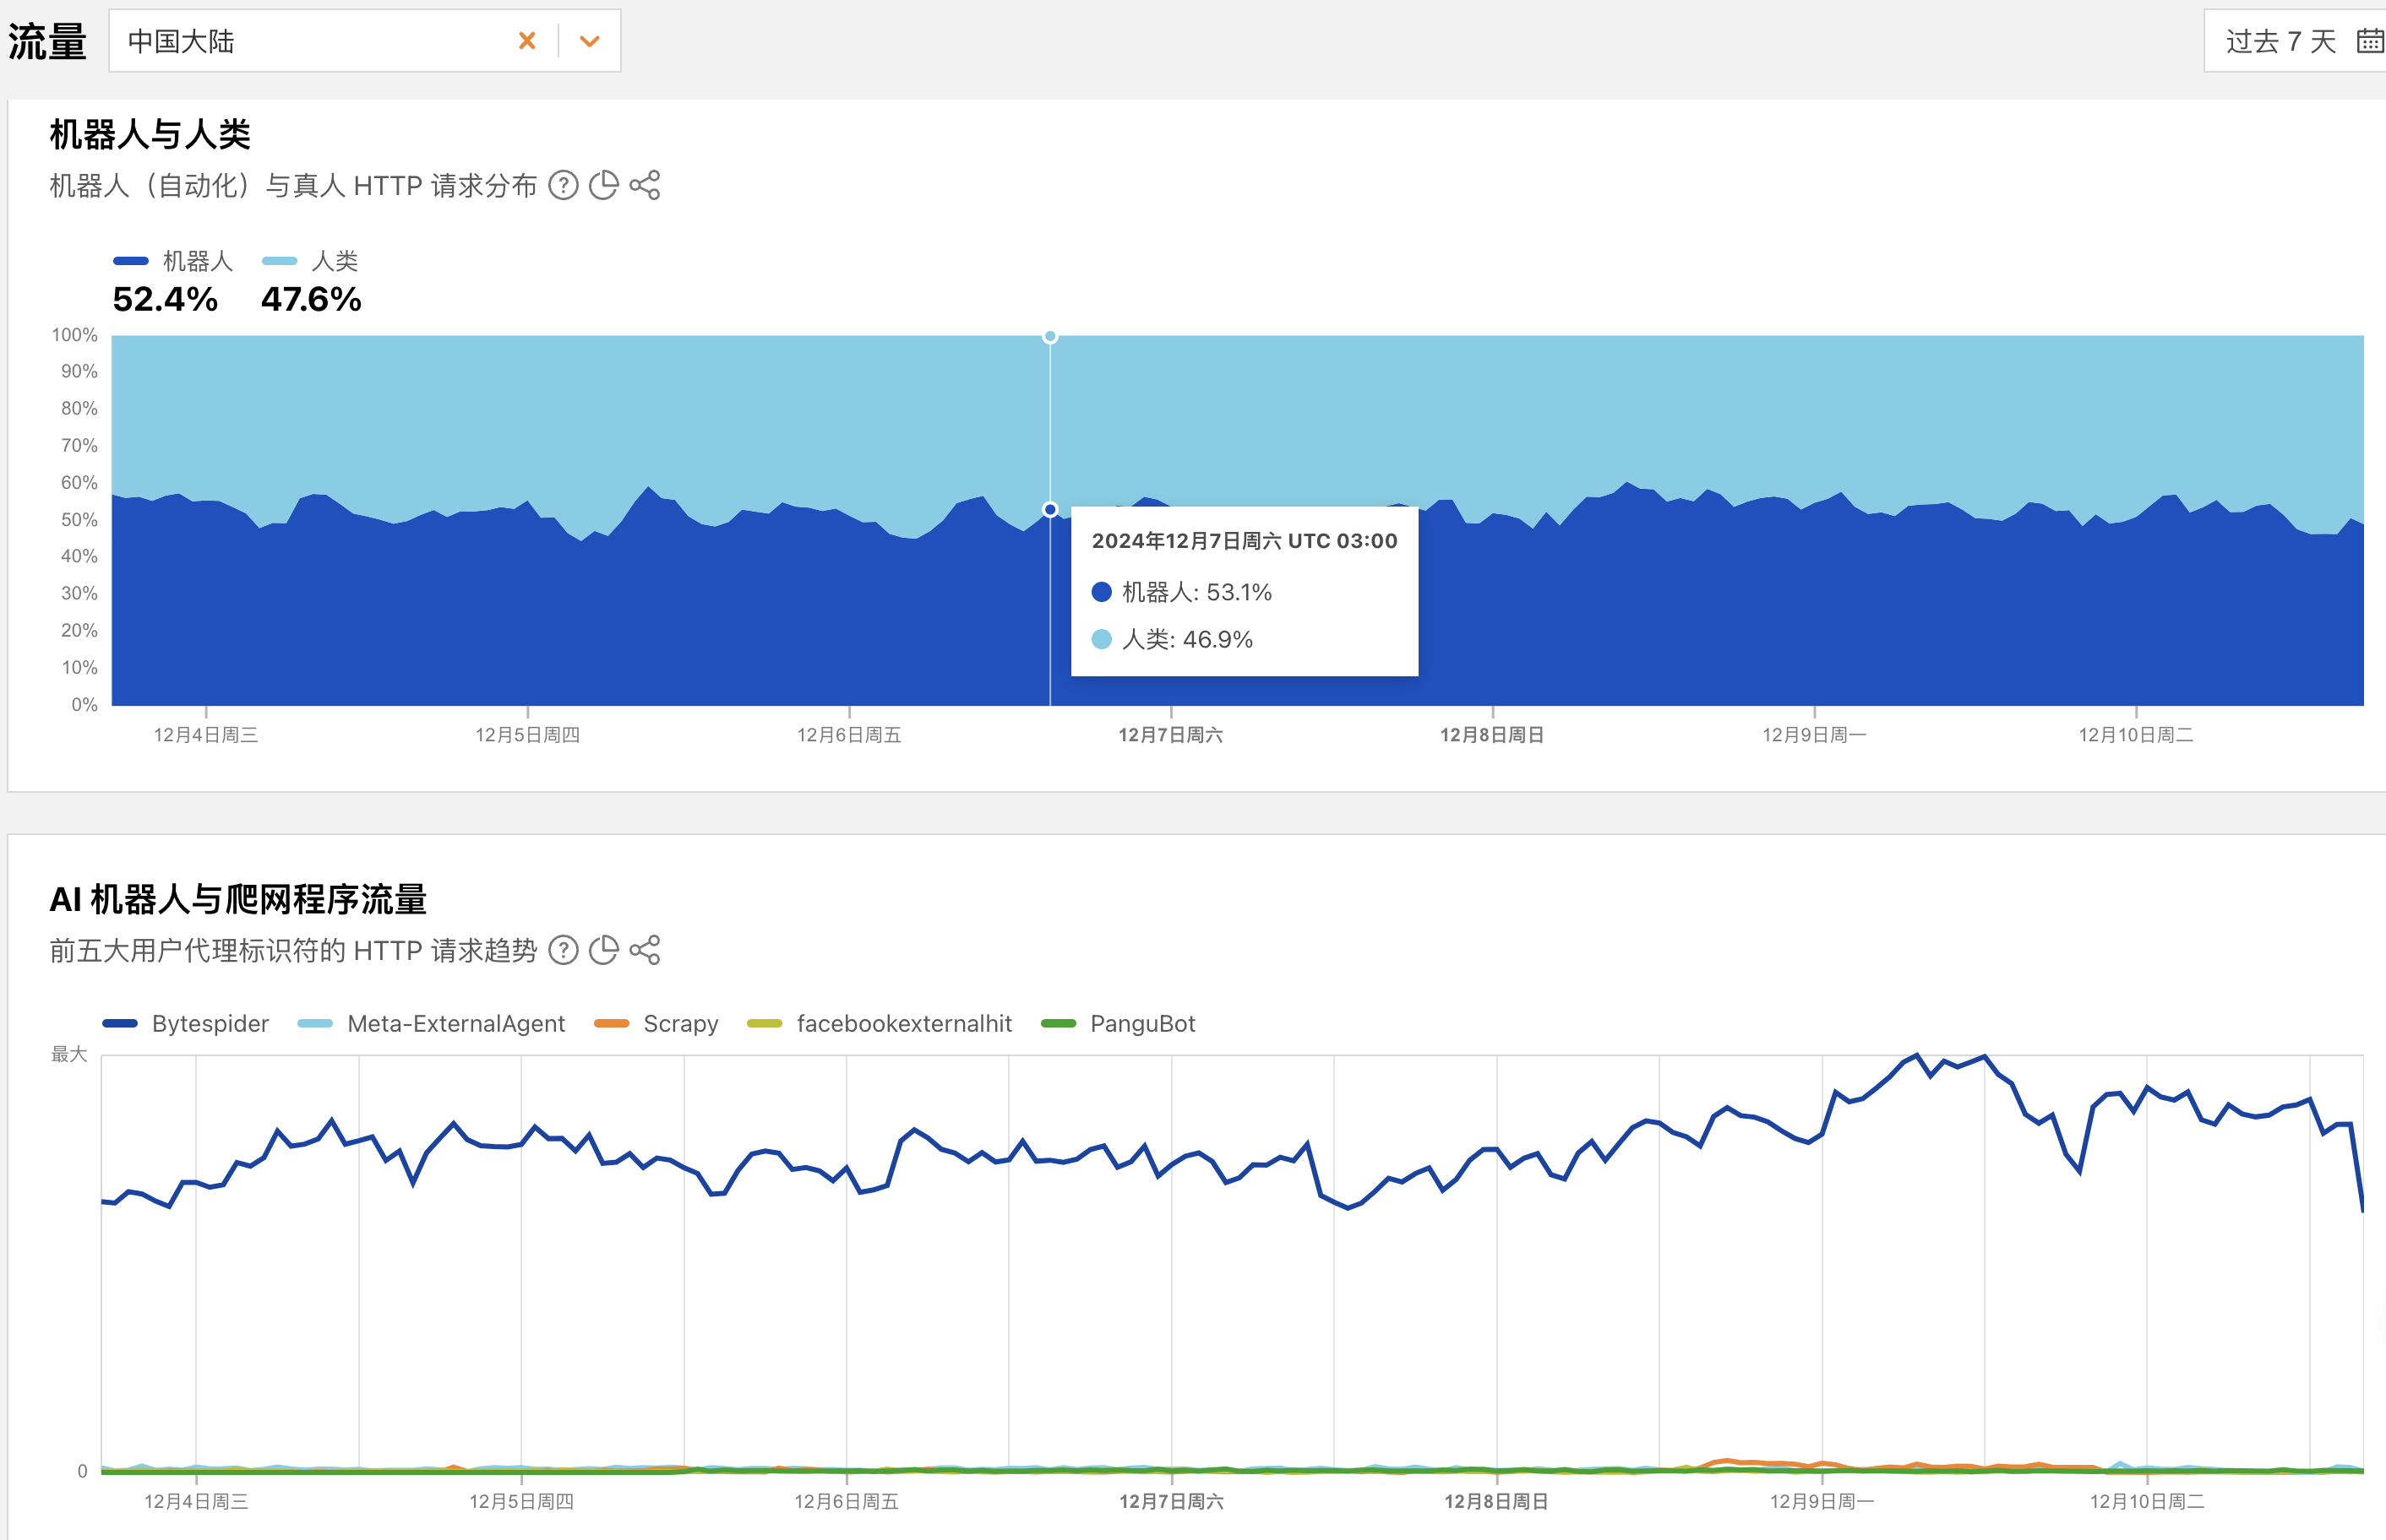Image resolution: width=2386 pixels, height=1540 pixels.
Task: Click pie chart icon beside 机器人与真人 HTTP 请求分布
Action: [603, 185]
